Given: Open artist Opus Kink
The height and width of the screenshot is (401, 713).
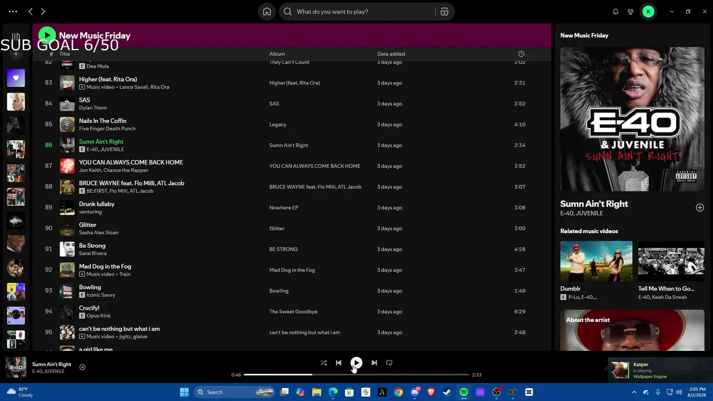Looking at the screenshot, I should (99, 316).
